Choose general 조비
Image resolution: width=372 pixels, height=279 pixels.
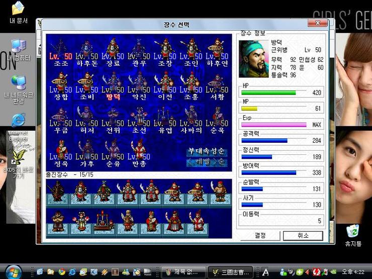pyautogui.click(x=87, y=86)
